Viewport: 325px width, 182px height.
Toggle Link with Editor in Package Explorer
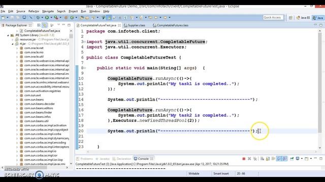coord(44,25)
